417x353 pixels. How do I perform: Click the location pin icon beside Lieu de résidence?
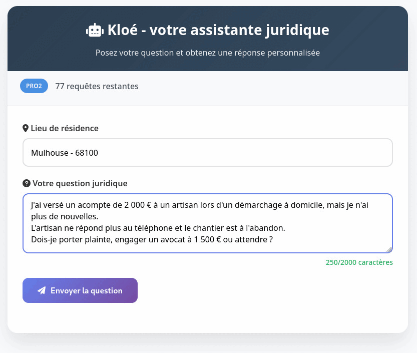tap(26, 128)
